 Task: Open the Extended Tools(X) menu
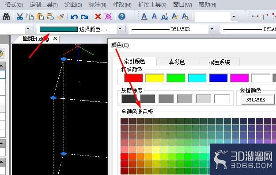152,4
